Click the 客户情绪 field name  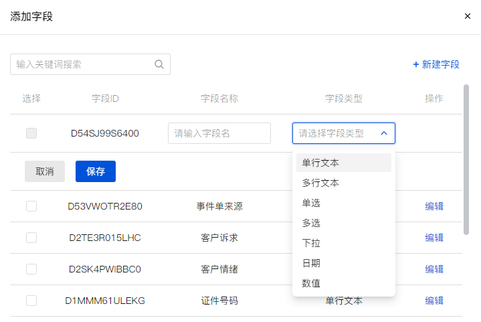(219, 269)
